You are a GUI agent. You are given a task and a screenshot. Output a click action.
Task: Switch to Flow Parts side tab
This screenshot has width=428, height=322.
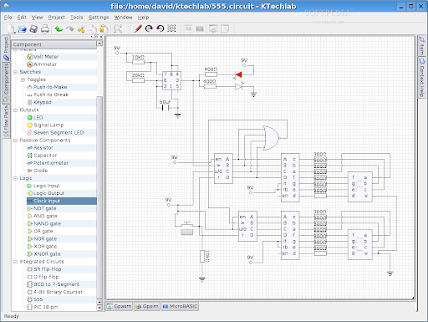tap(6, 121)
